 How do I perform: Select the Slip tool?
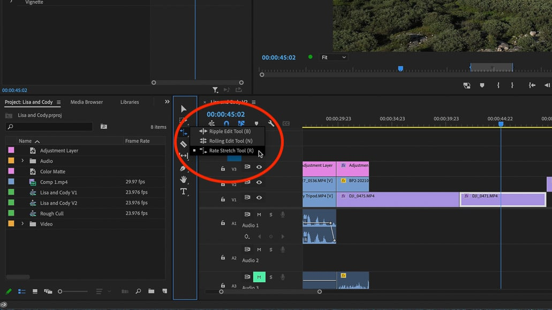coord(184,156)
